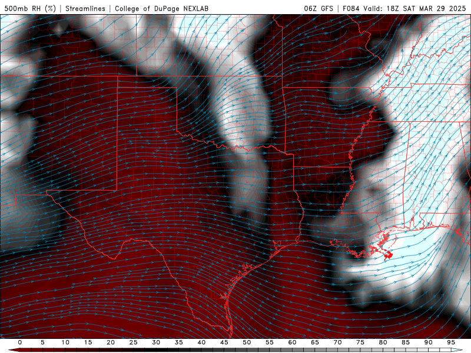Click the '40' value on the color scale
The width and height of the screenshot is (471, 353).
pyautogui.click(x=201, y=342)
